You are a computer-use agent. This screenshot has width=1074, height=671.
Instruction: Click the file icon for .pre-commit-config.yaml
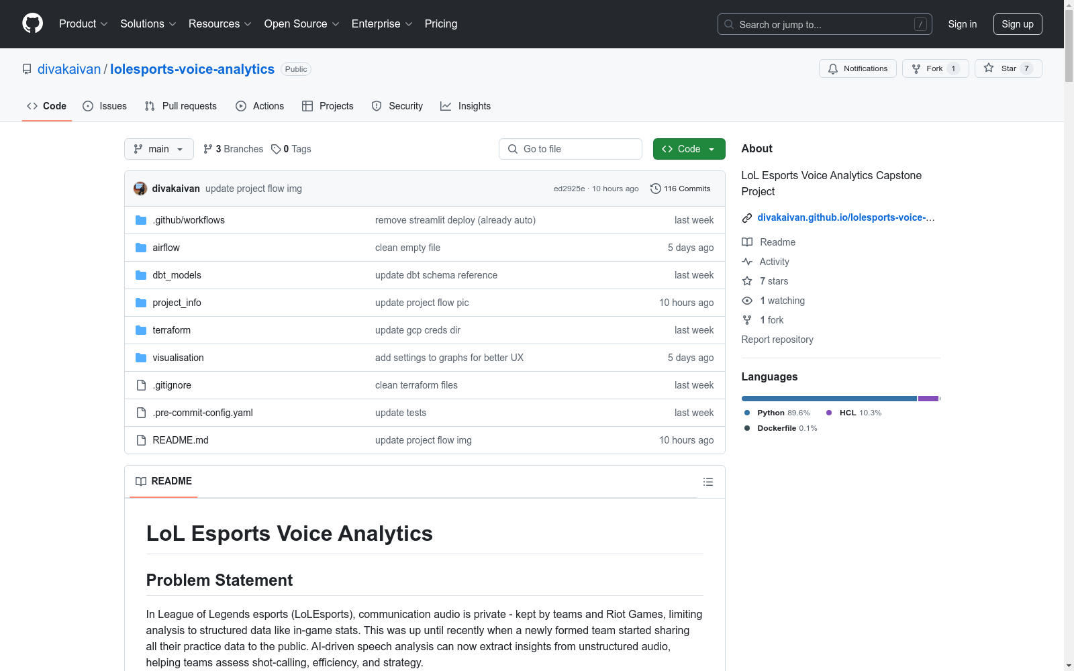141,413
